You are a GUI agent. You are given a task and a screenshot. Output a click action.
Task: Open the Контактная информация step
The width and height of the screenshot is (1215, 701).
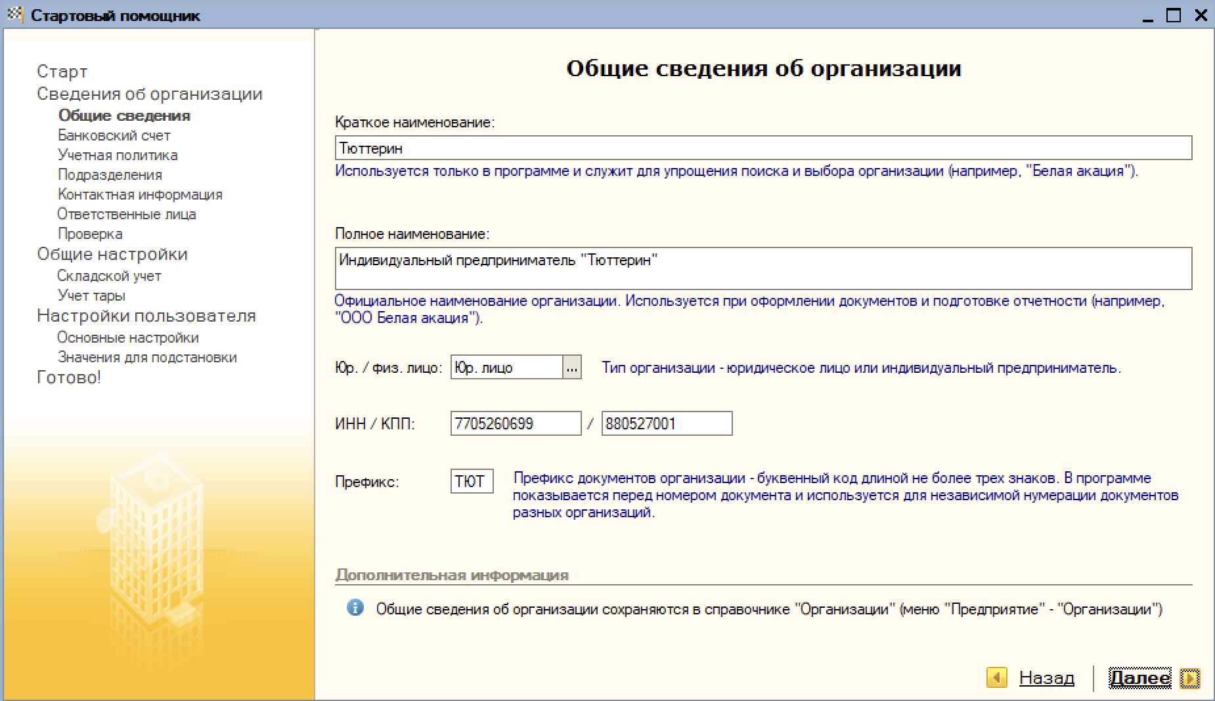click(140, 194)
